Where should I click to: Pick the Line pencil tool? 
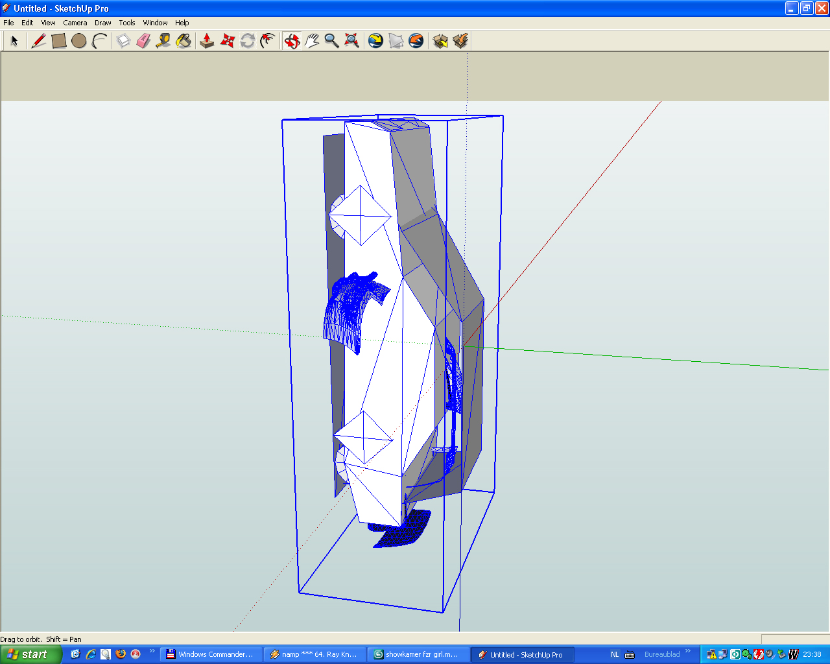pos(39,41)
